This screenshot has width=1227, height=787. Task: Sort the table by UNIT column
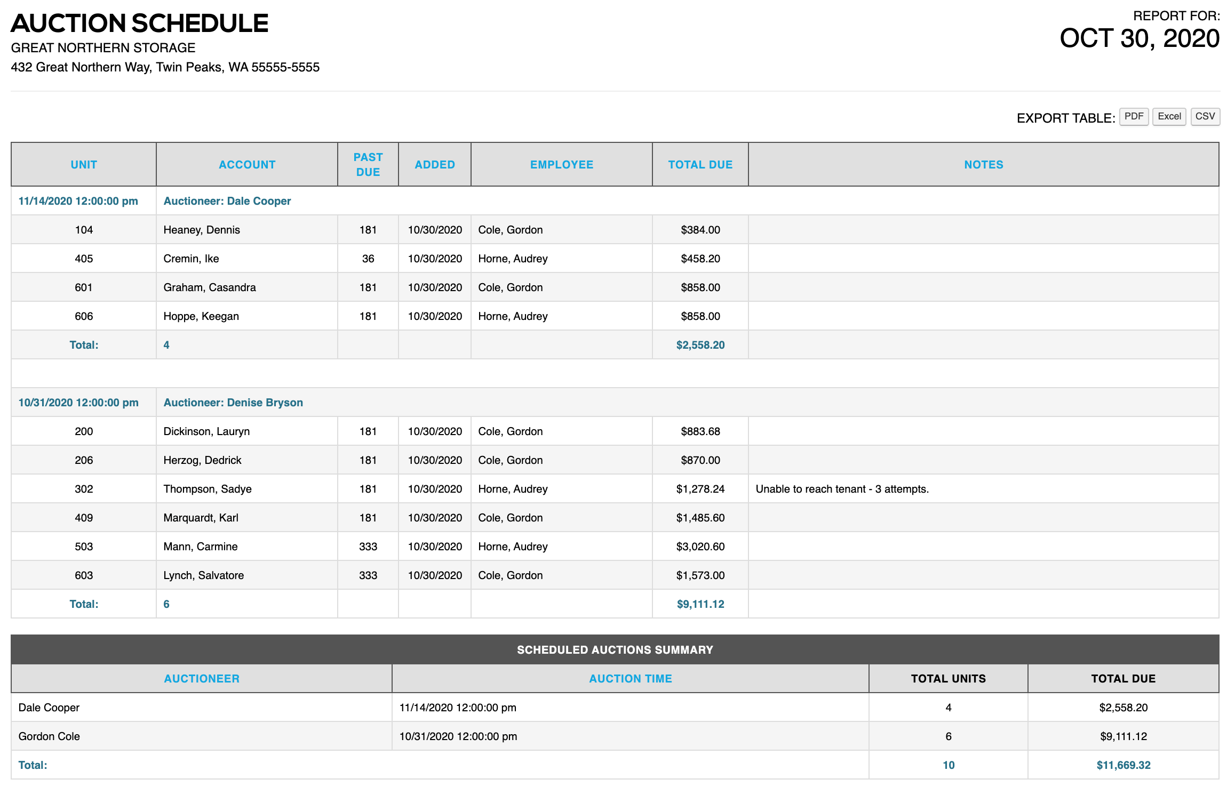click(83, 164)
